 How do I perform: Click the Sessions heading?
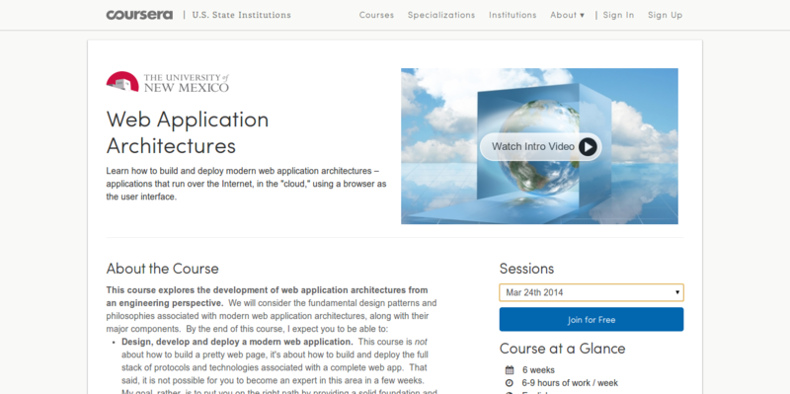click(x=526, y=269)
